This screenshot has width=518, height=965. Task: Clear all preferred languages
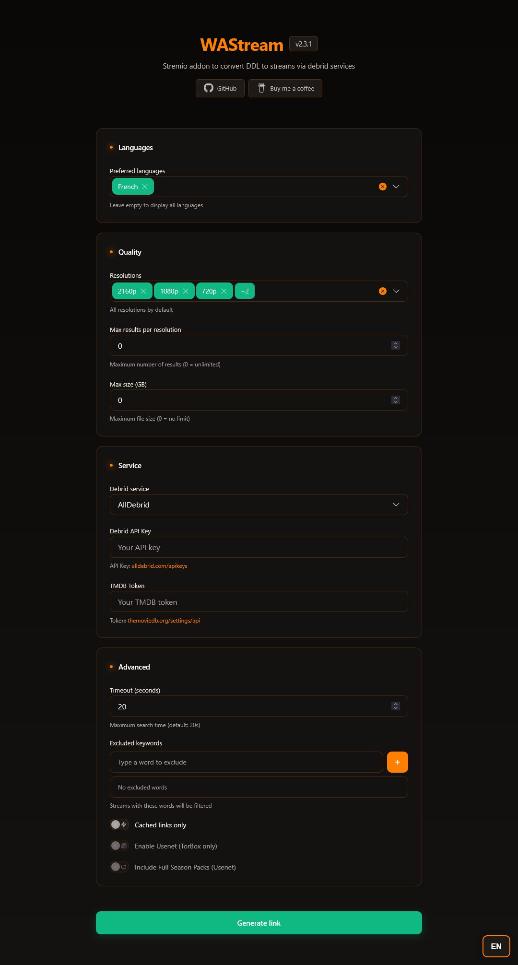pos(383,187)
